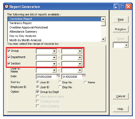
Task: Click the report list scrollbar thumb
Action: pos(103,24)
